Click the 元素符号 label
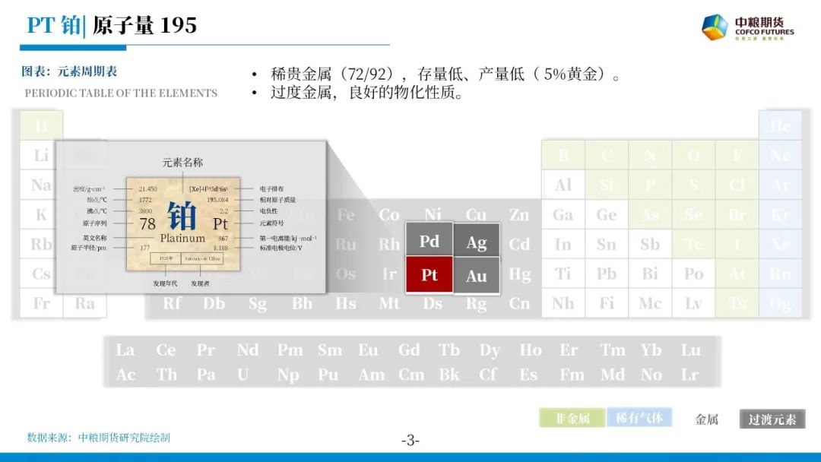The image size is (821, 462). point(271,223)
